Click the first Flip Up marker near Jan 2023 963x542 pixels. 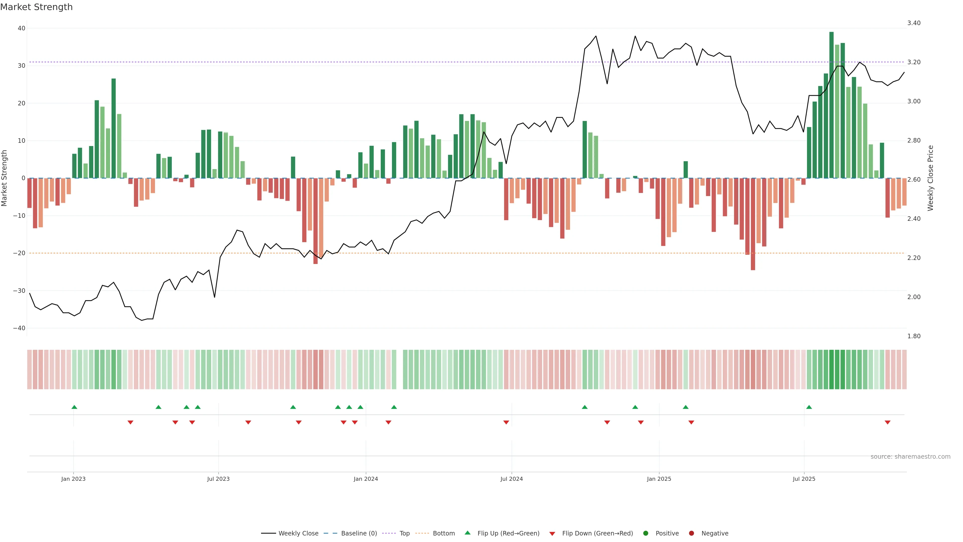[x=74, y=407]
